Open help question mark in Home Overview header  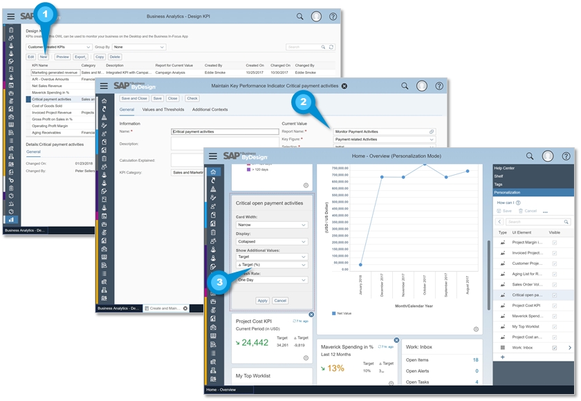coord(566,156)
